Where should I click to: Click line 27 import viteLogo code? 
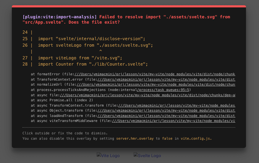click(80, 58)
